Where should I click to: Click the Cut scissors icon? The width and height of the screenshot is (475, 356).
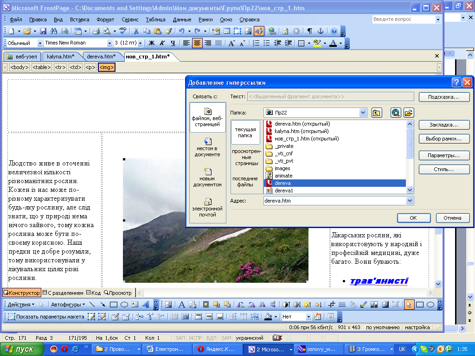coord(136,31)
